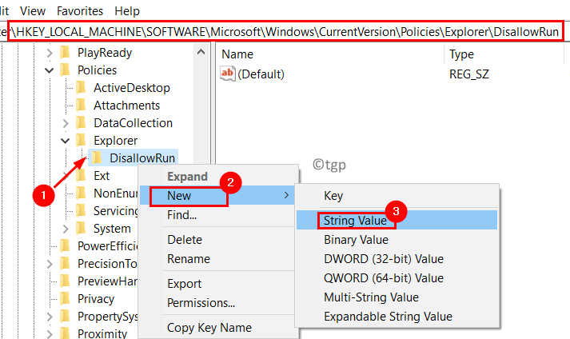Click the registry path address bar
This screenshot has width=570, height=339.
[285, 32]
